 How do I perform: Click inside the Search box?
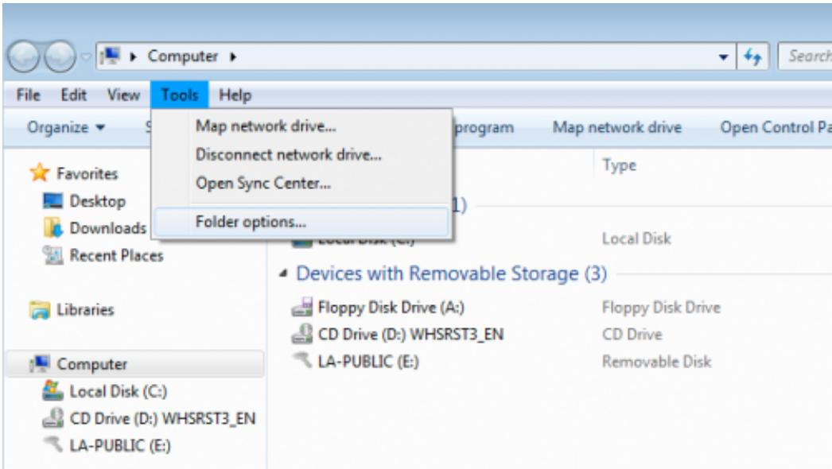click(804, 56)
